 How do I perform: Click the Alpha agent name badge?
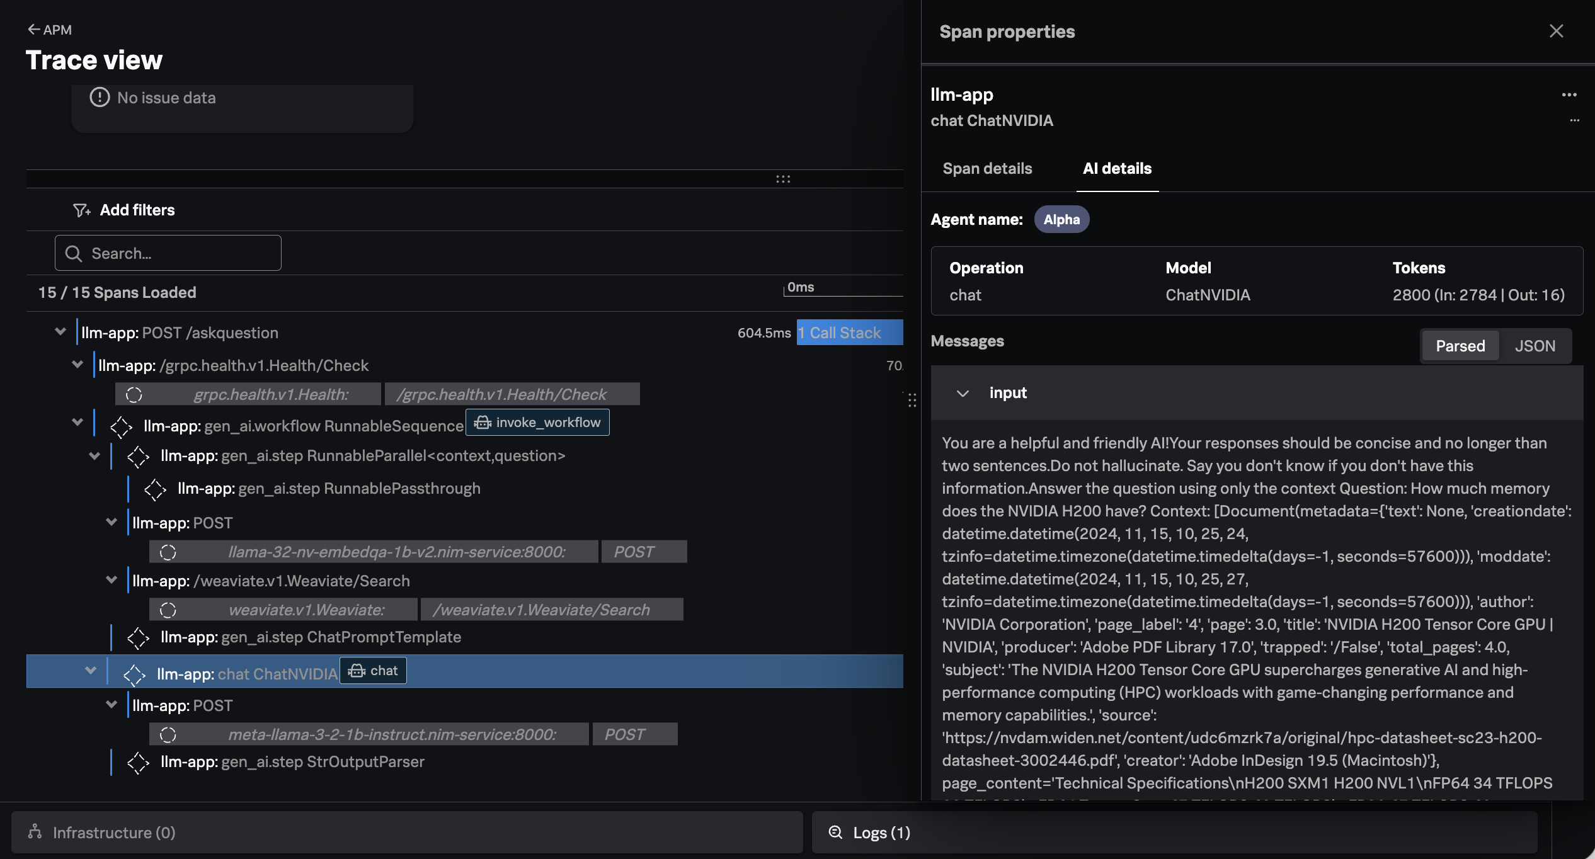pyautogui.click(x=1061, y=219)
